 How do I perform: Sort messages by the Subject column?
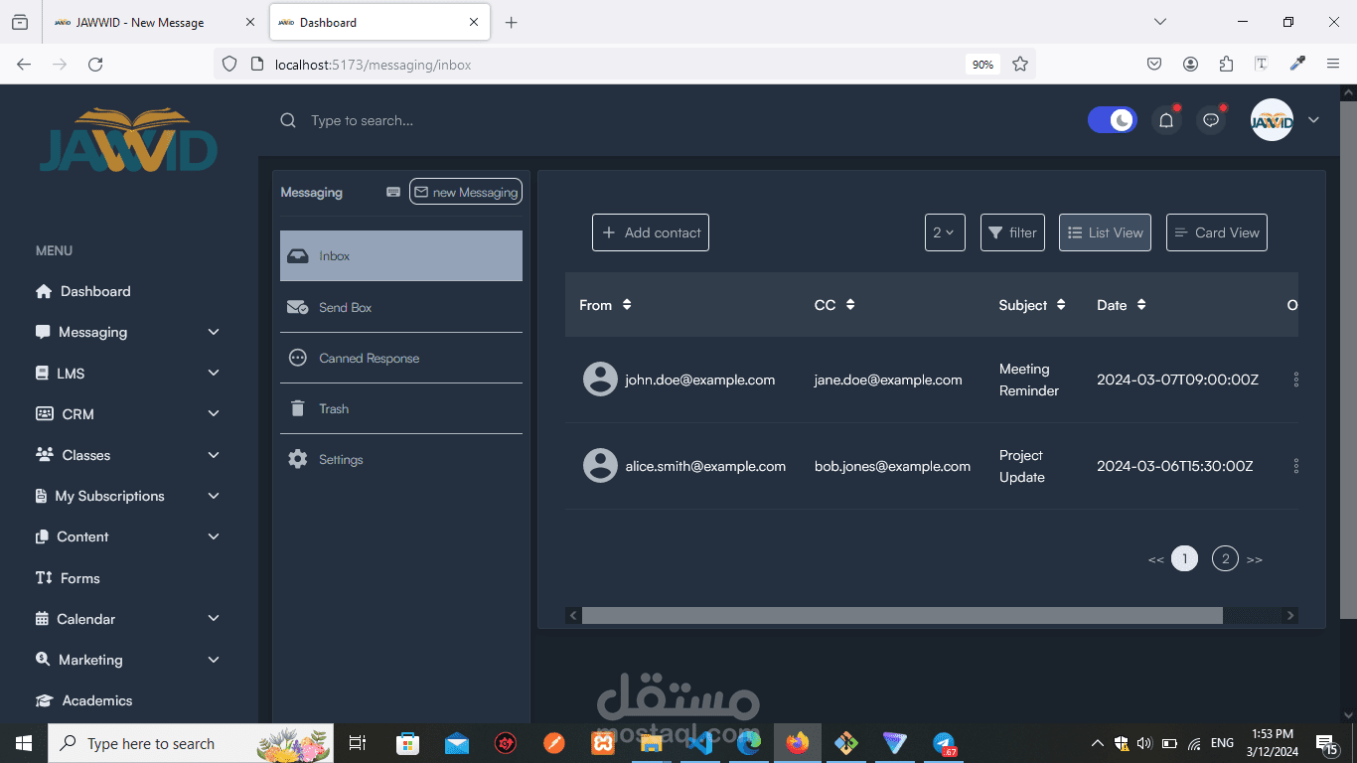pyautogui.click(x=1061, y=305)
